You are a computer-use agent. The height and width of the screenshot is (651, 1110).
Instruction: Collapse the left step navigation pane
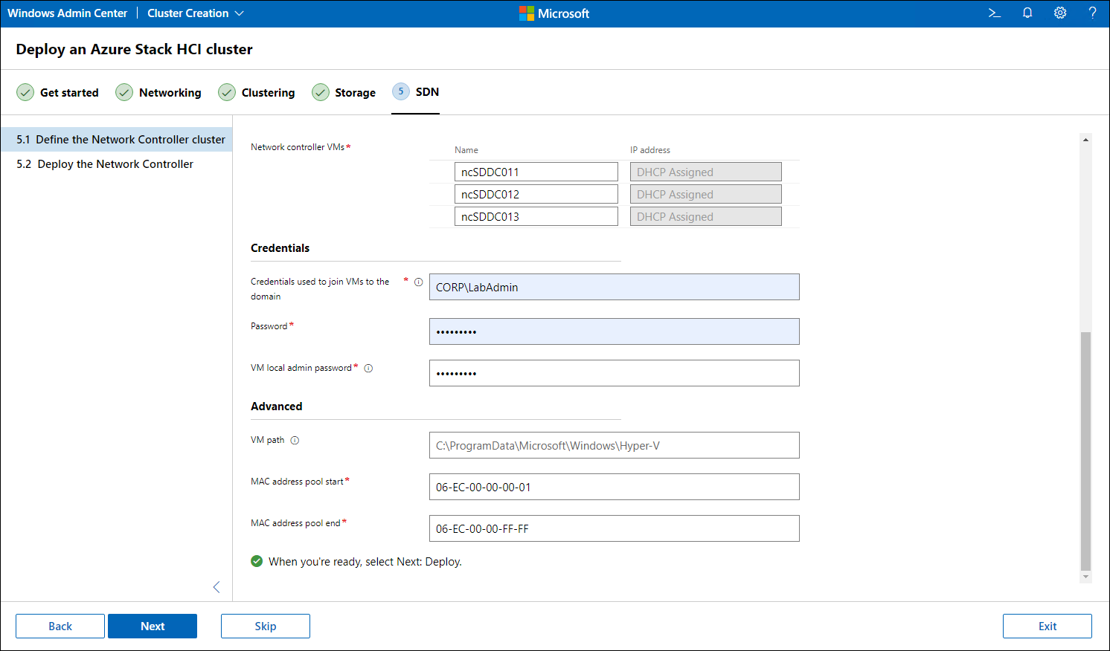[x=216, y=587]
